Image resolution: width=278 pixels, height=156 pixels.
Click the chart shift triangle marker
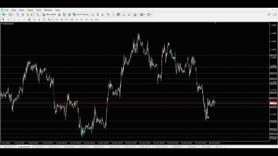click(215, 23)
